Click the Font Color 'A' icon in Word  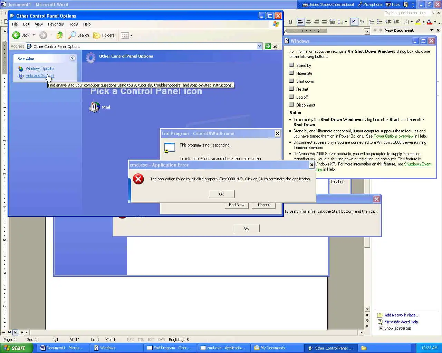[429, 22]
